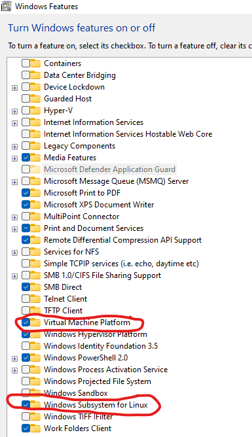Select the Windows Subsystem for Linux label
Screen dimensions: 252x437
[96, 405]
